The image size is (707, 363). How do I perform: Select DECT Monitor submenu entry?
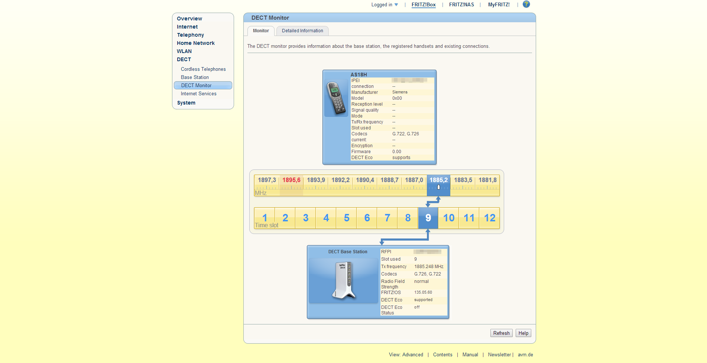203,85
